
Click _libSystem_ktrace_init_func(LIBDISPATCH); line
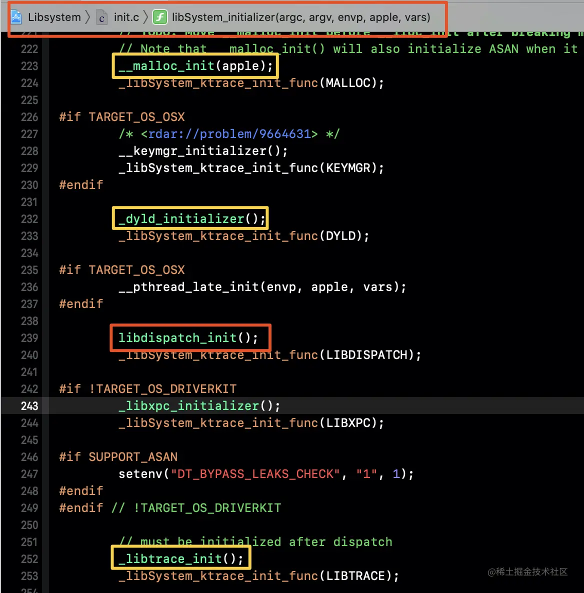coord(270,355)
